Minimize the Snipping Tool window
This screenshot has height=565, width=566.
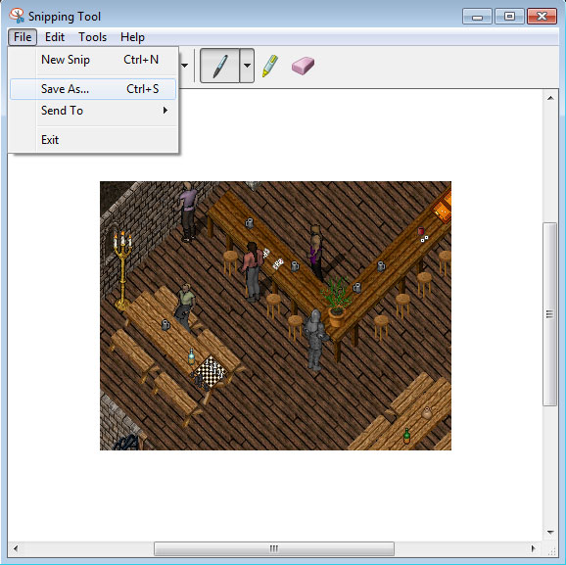coord(477,17)
